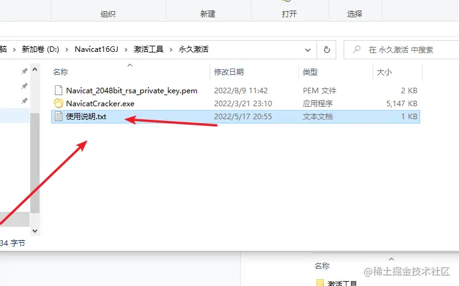Click the 1 KB size cell

tap(409, 117)
